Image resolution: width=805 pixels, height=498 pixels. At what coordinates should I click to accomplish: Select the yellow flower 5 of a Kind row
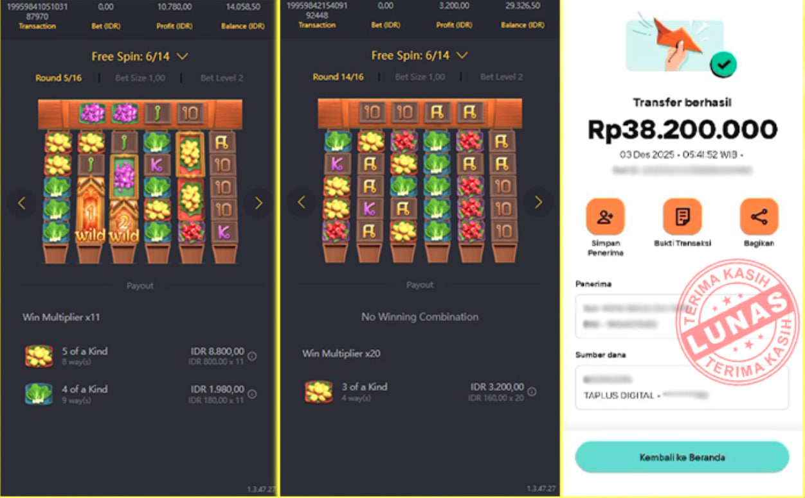coord(140,356)
